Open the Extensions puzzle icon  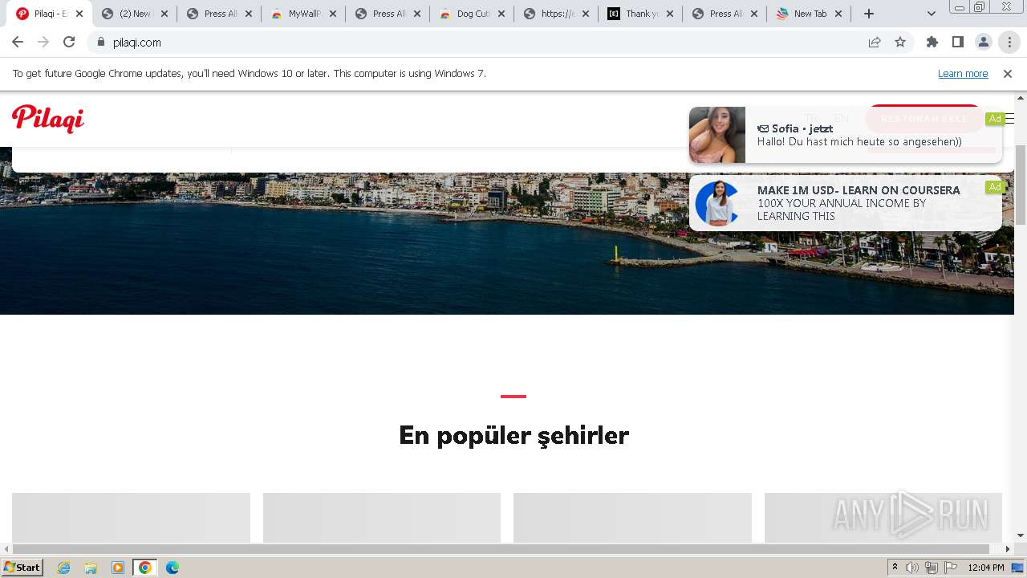tap(932, 43)
